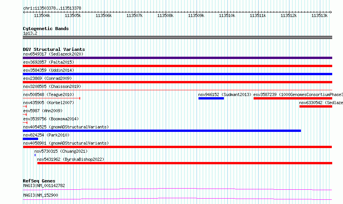Click the long blue nsv4054525 bar
This screenshot has height=204, width=343.
[162, 131]
